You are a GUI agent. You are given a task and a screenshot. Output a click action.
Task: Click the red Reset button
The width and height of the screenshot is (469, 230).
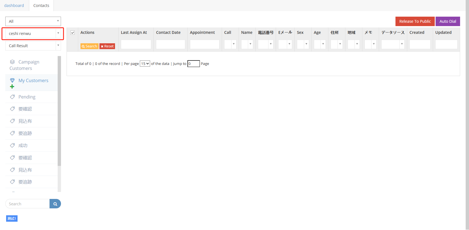tap(107, 46)
